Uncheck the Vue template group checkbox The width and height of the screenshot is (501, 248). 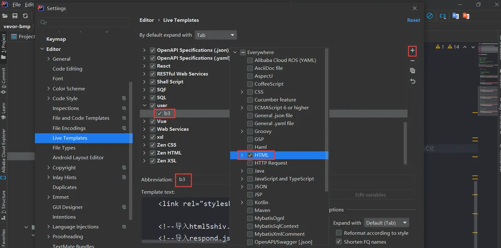[152, 121]
